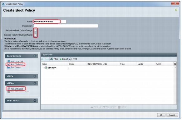Collapse the Local Devices panel

point(35,56)
